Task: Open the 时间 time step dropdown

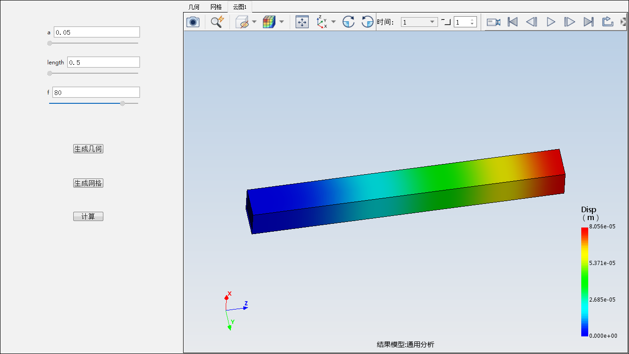Action: pyautogui.click(x=419, y=22)
